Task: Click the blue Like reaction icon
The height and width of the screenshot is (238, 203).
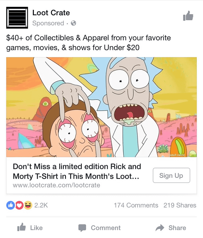Action: tap(10, 205)
